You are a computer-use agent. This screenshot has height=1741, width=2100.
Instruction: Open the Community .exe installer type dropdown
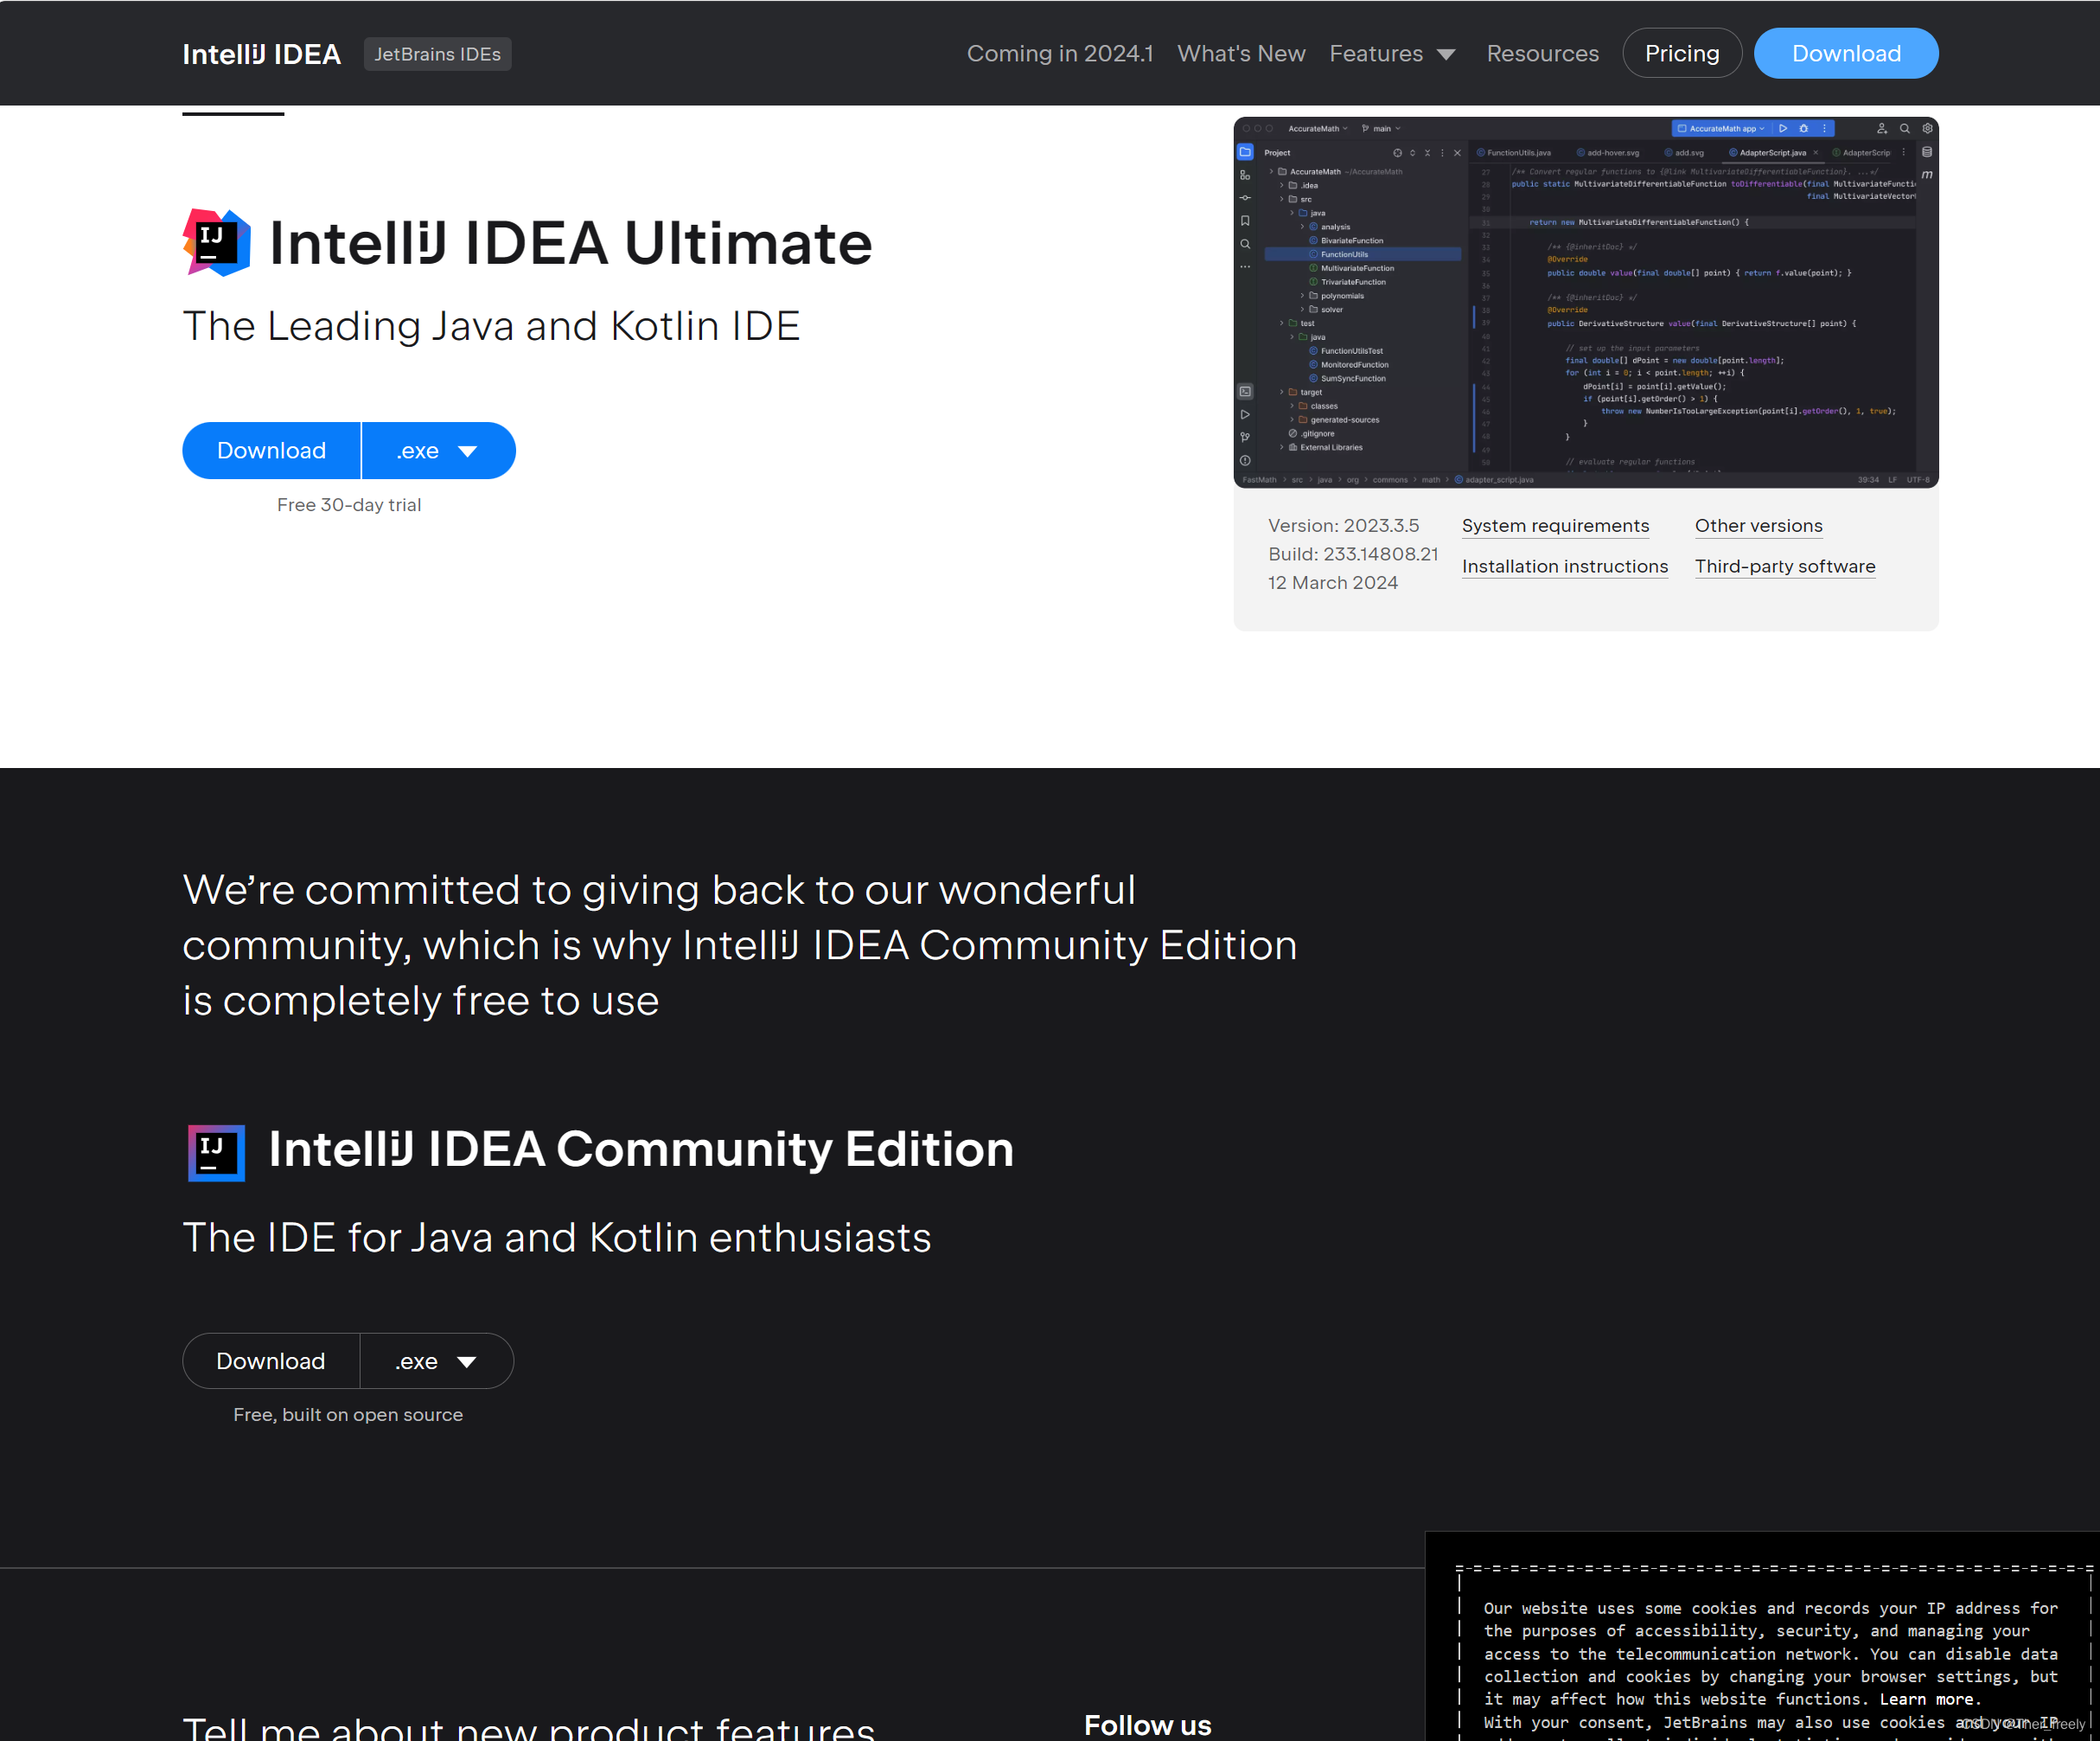[436, 1360]
